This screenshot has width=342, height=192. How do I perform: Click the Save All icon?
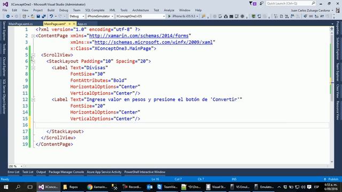44,17
